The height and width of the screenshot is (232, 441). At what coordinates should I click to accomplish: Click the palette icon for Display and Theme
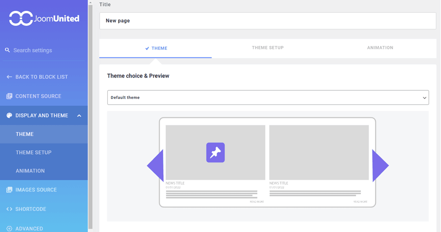pyautogui.click(x=9, y=115)
